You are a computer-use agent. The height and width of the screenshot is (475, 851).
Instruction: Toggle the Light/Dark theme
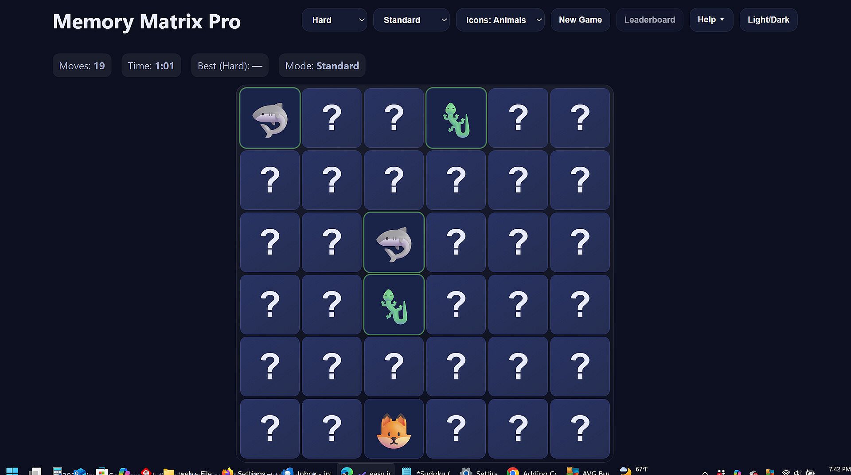tap(768, 20)
